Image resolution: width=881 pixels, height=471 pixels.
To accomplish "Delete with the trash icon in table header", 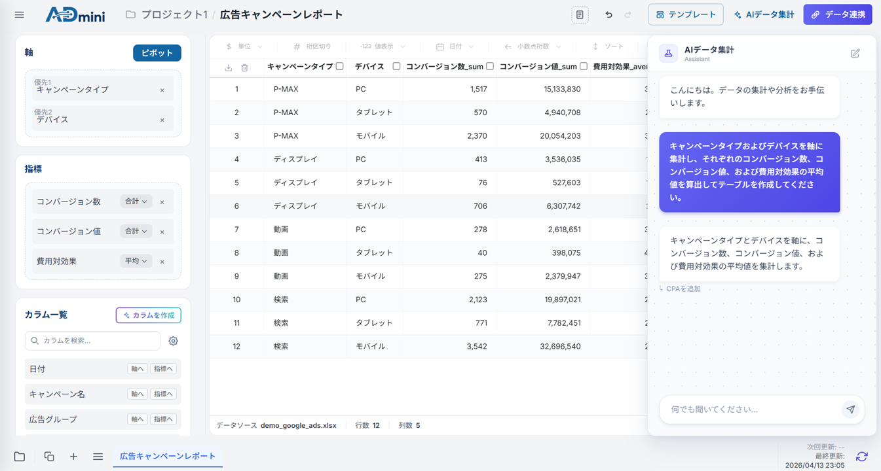I will coord(244,67).
